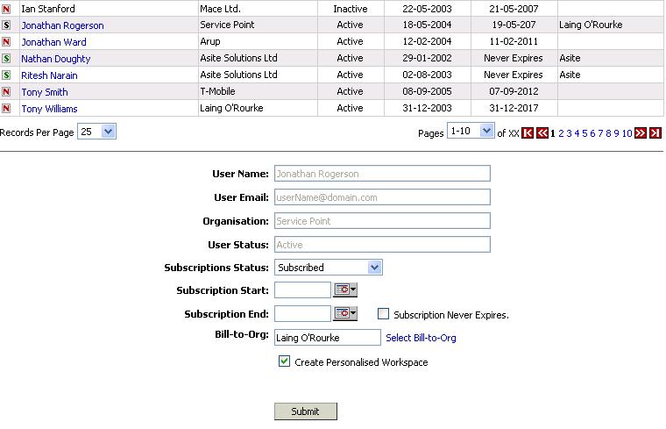
Task: Open Tony Smith user link
Action: point(45,92)
